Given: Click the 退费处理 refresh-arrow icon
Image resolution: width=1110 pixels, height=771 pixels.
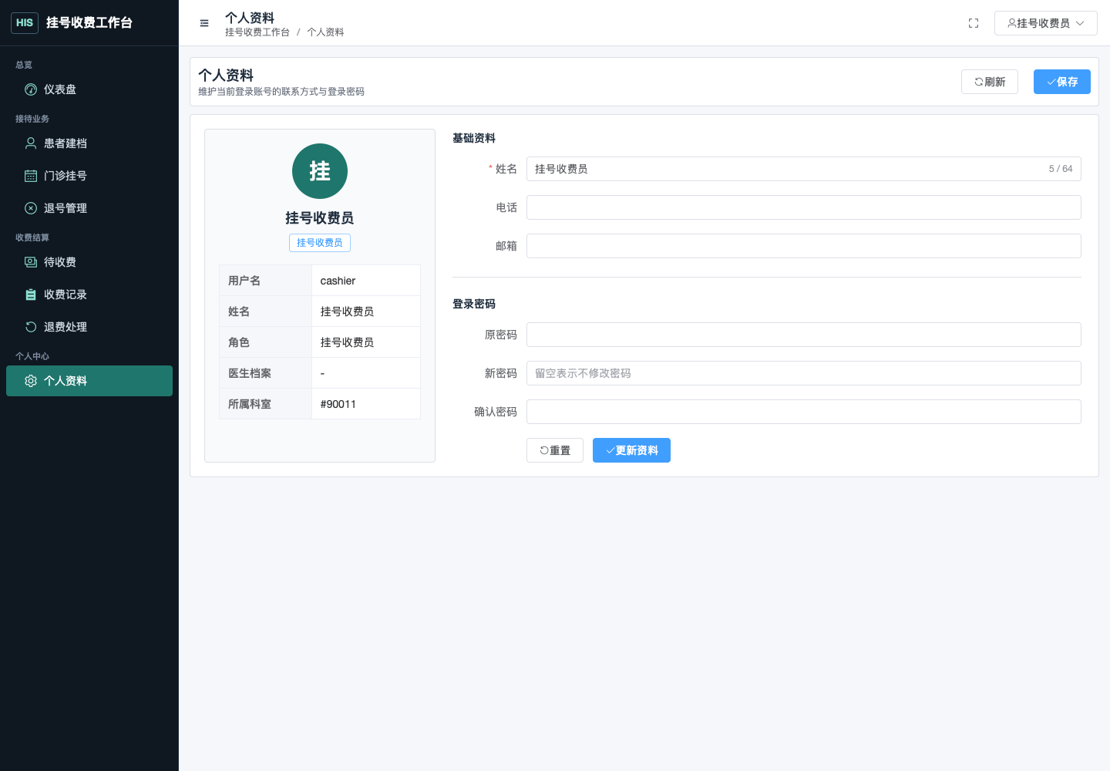Looking at the screenshot, I should [x=31, y=327].
